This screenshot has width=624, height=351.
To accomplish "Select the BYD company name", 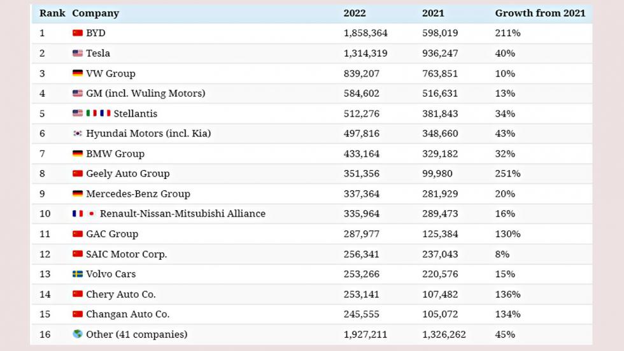I will click(96, 33).
